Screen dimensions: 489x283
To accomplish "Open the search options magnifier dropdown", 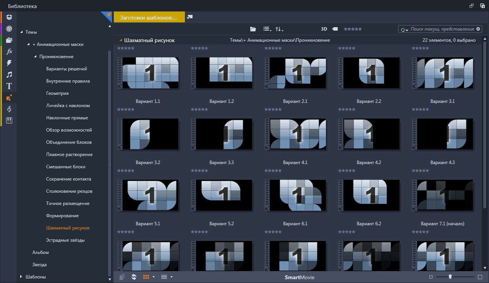I will coord(404,29).
